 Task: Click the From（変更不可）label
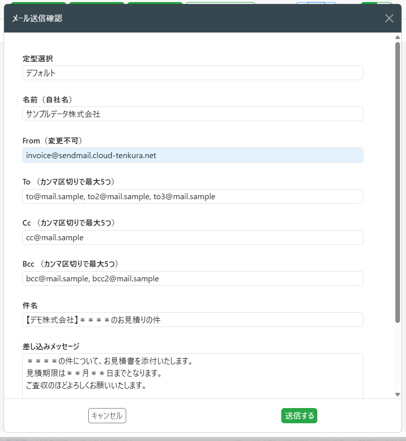[52, 140]
